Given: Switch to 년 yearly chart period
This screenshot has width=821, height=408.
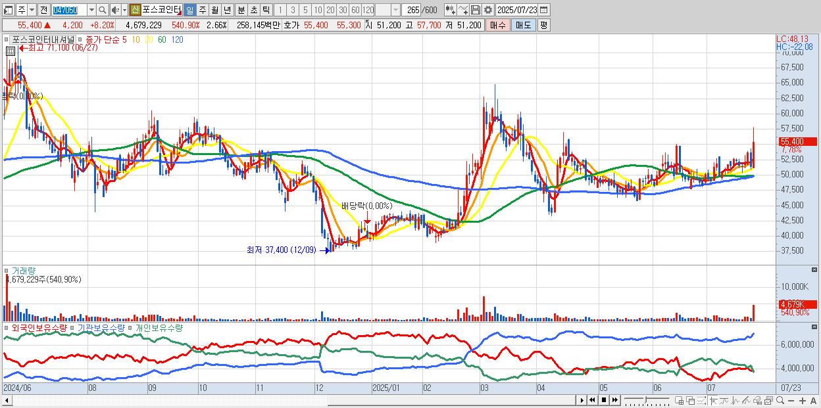Looking at the screenshot, I should tap(227, 10).
